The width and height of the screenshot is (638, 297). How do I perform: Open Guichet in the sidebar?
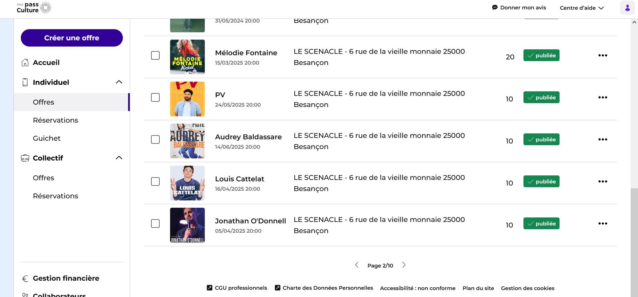[47, 138]
